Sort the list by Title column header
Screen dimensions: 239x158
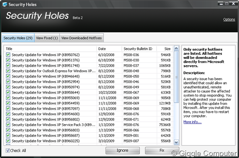pos(50,49)
